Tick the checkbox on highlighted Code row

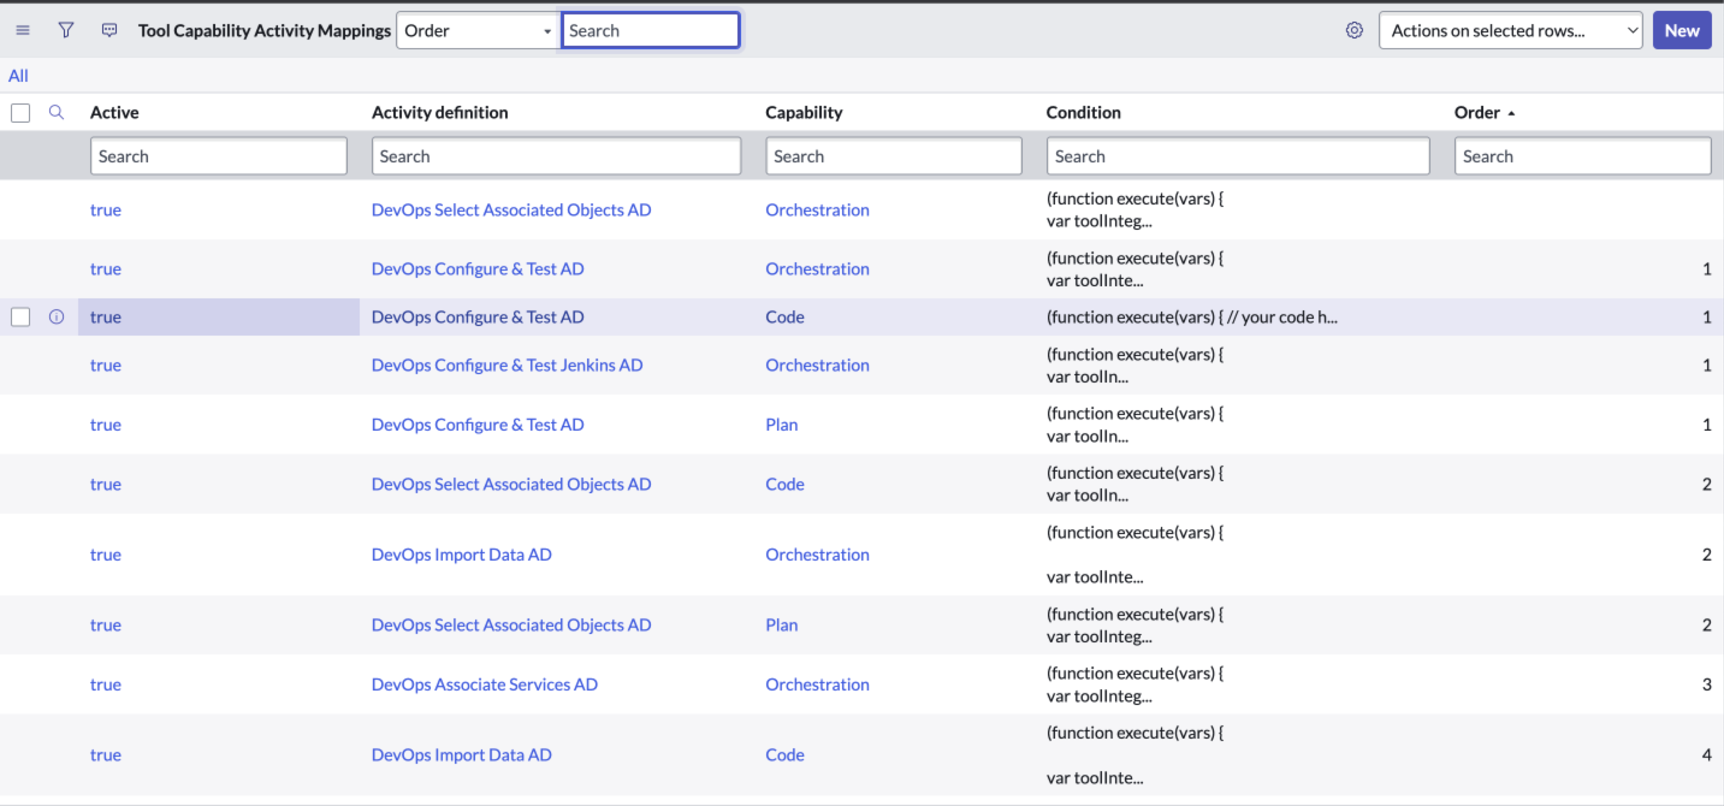20,316
